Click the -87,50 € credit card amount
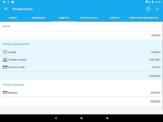 (156, 67)
